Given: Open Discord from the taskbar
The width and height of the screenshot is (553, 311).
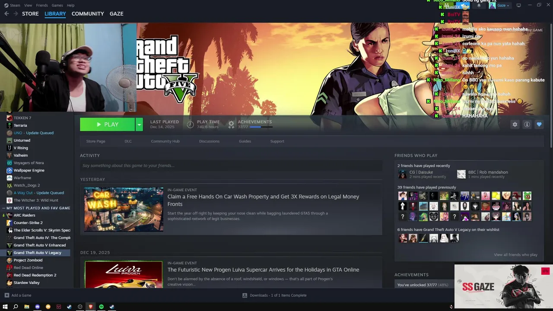Looking at the screenshot, I should click(x=37, y=307).
